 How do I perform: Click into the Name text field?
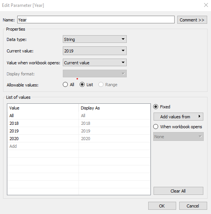click(x=96, y=20)
